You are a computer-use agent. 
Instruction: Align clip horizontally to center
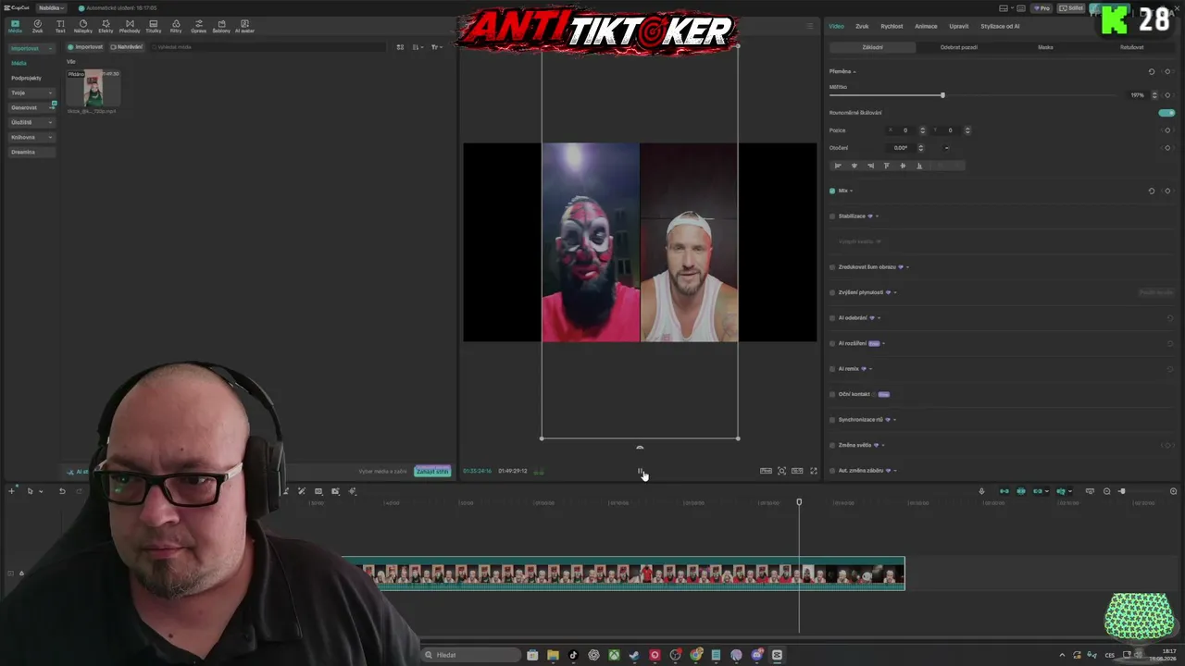point(854,166)
